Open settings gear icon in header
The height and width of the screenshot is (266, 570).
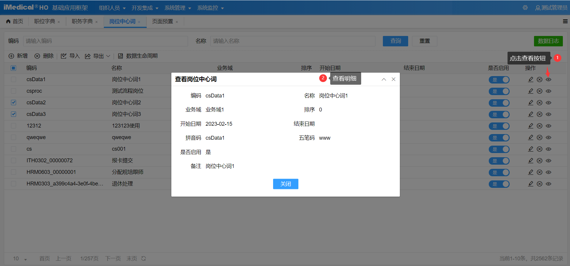[x=525, y=8]
